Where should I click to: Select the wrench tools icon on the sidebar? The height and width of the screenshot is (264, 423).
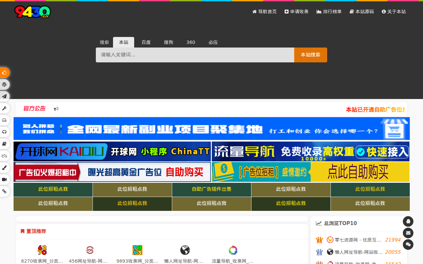[4, 108]
